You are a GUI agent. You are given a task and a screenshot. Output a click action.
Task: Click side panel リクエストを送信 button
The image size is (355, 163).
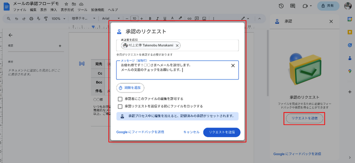(x=304, y=118)
